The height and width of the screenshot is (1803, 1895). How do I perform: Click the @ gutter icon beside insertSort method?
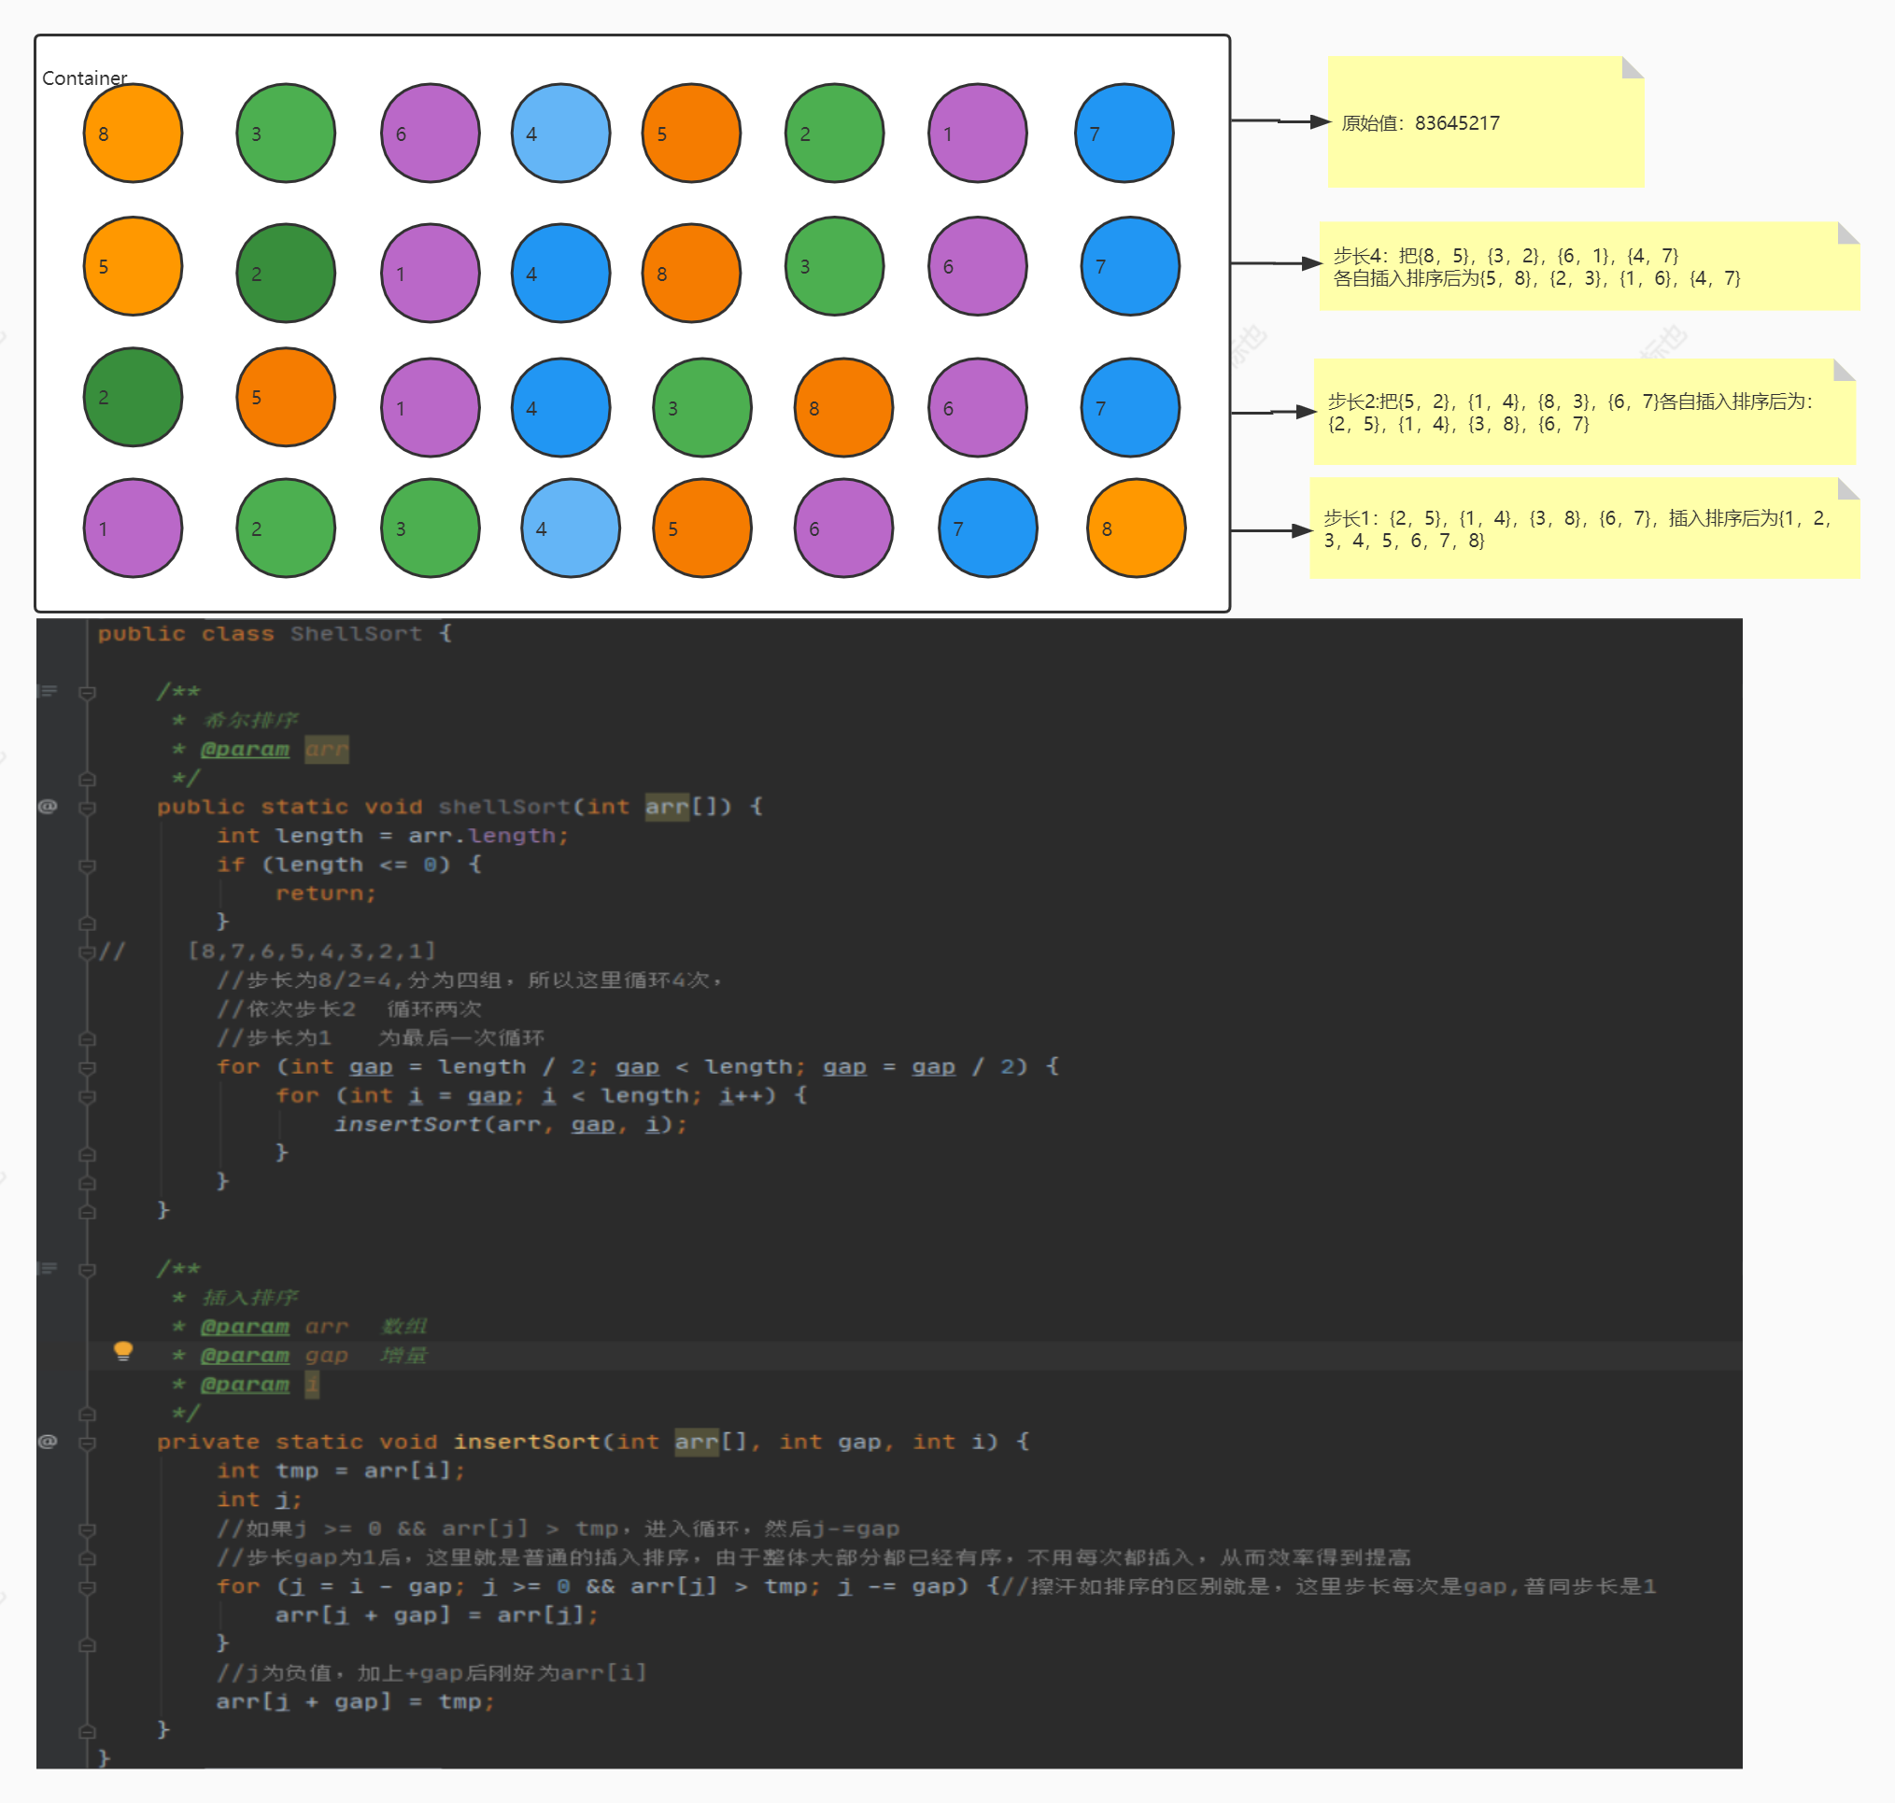[47, 1441]
